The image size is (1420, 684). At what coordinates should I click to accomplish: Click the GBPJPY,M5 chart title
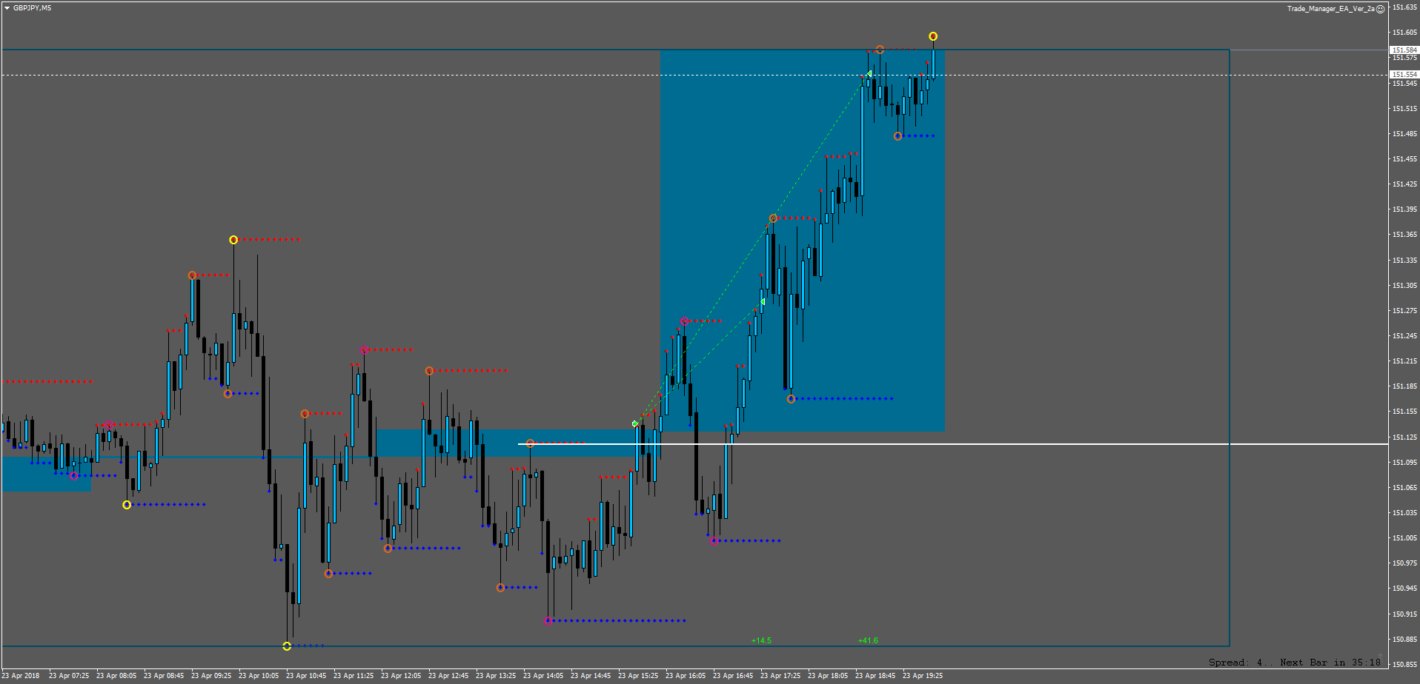(33, 8)
